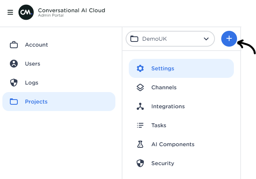Select the Integrations text label

click(x=168, y=106)
